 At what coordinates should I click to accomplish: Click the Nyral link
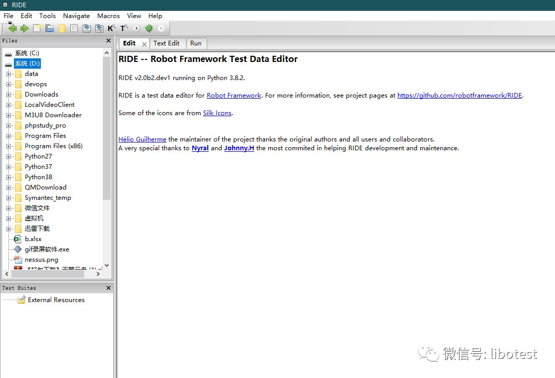click(x=200, y=148)
